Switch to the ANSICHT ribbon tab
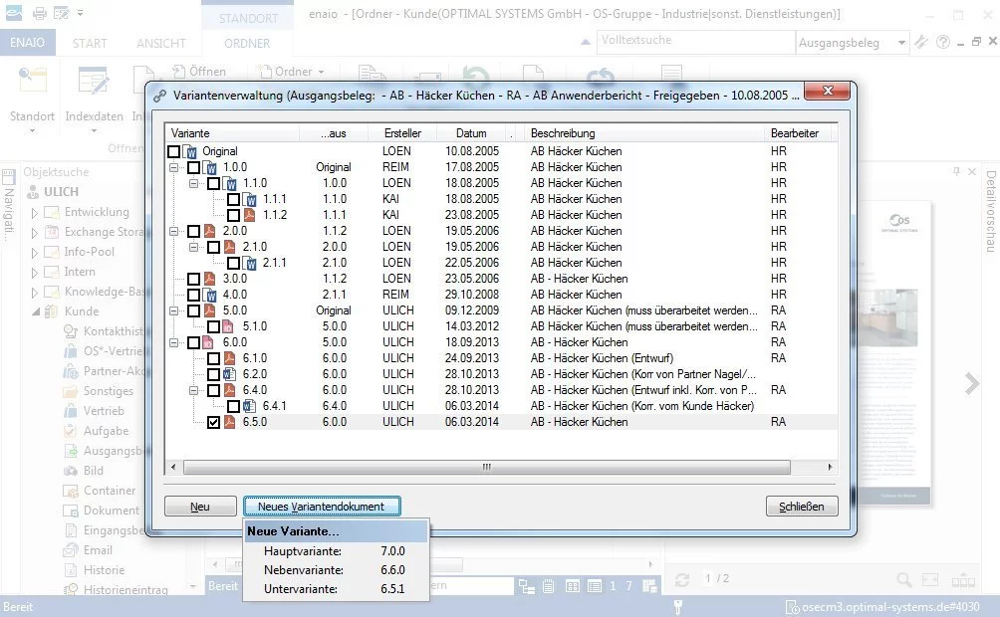Screen dimensions: 1000x617 coord(160,44)
